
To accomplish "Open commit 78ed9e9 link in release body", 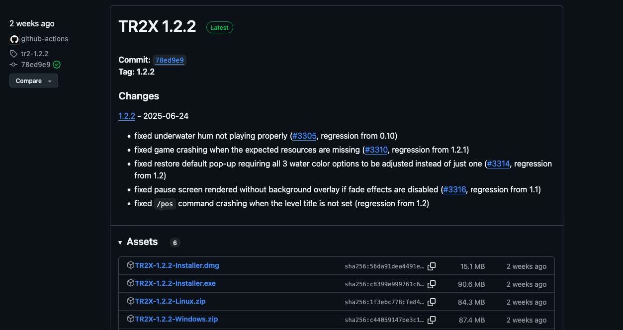I will (170, 60).
